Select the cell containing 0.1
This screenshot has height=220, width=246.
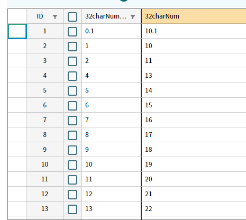point(112,31)
